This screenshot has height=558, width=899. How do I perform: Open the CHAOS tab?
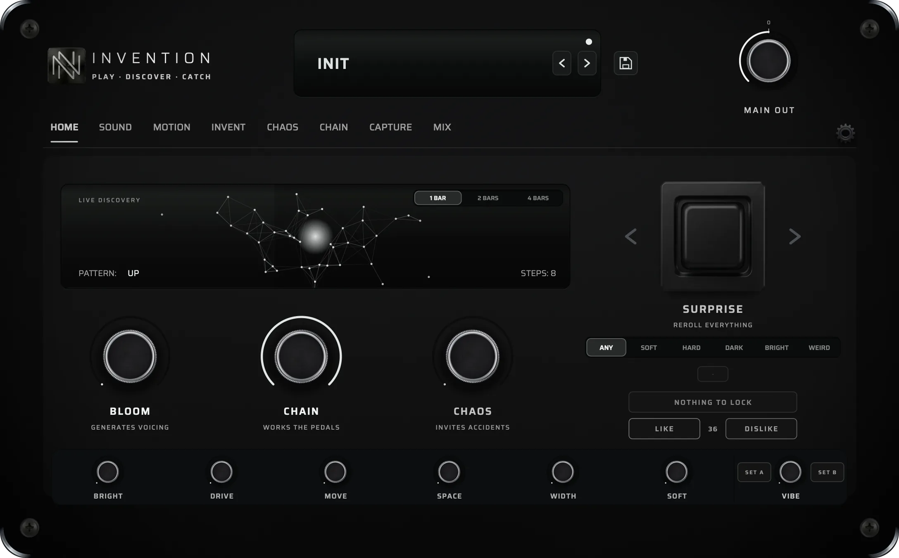[283, 127]
